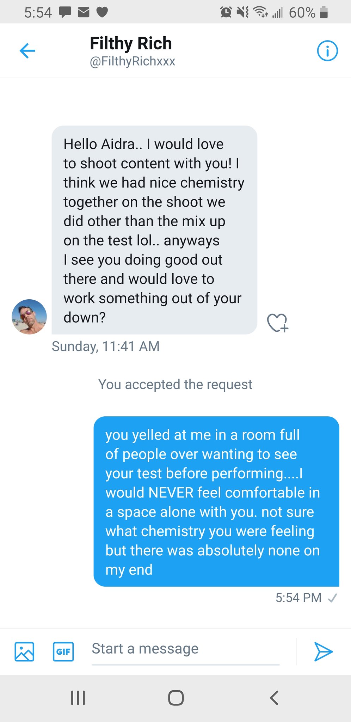Focus the Start a message field
This screenshot has width=351, height=722.
click(x=185, y=649)
